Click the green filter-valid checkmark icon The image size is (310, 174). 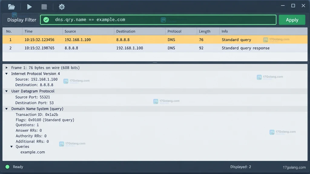click(46, 20)
